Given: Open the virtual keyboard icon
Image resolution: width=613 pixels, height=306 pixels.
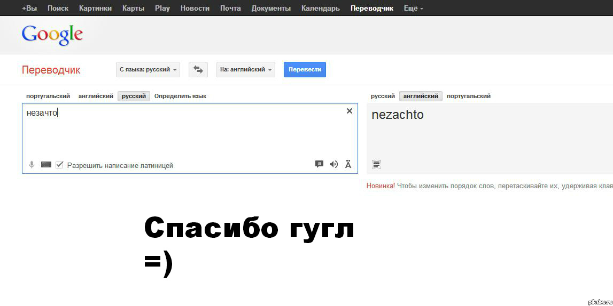Looking at the screenshot, I should coord(46,165).
